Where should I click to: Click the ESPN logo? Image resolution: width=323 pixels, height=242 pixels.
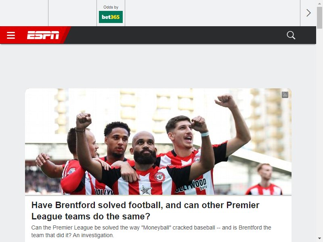[43, 35]
